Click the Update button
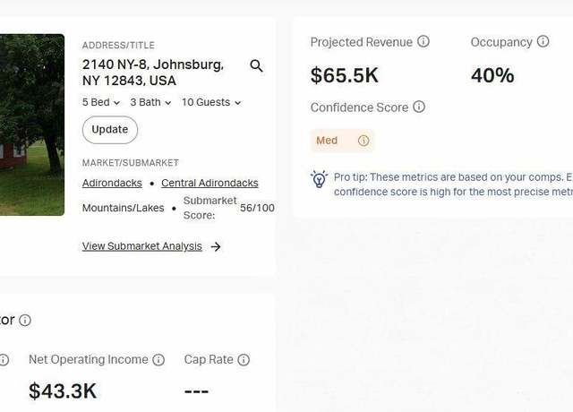Image resolution: width=573 pixels, height=412 pixels. click(110, 130)
